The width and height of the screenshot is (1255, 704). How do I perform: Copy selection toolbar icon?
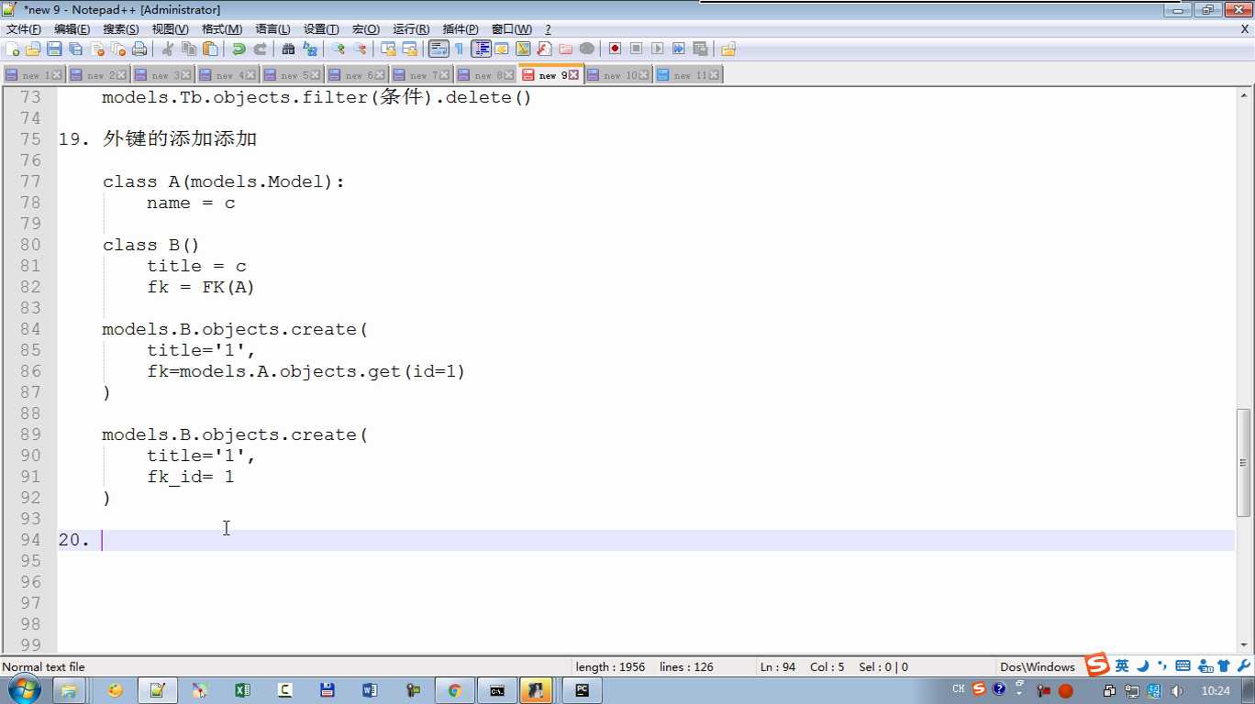189,49
